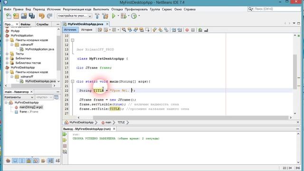304x171 pixels.
Task: Toggle Show Non-Public Members in Navigator
Action: pos(28,161)
